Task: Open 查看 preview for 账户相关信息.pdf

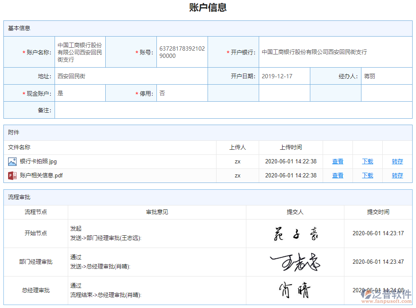Action: click(338, 175)
